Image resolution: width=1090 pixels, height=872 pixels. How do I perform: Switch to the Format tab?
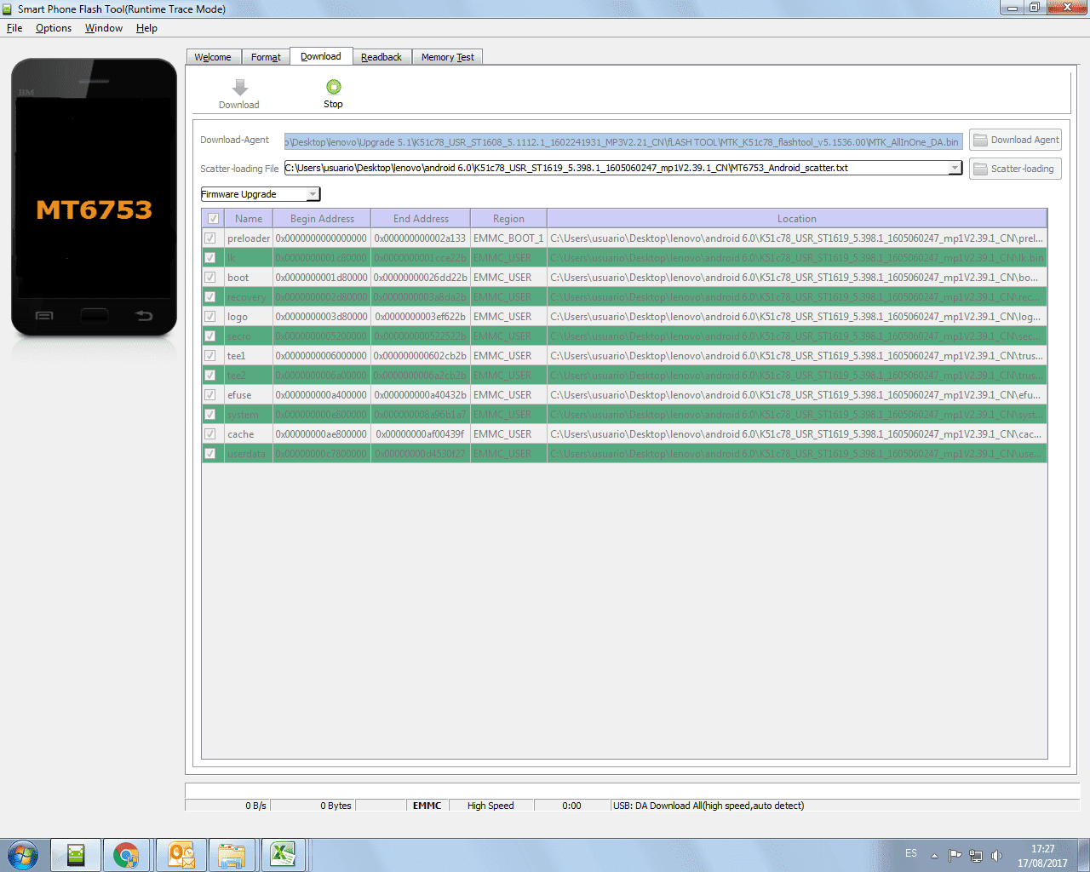266,57
